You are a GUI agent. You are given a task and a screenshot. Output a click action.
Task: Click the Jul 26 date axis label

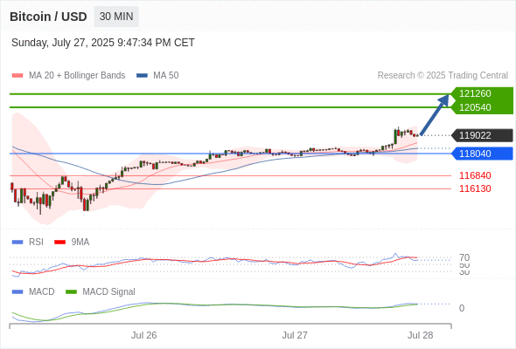143,335
